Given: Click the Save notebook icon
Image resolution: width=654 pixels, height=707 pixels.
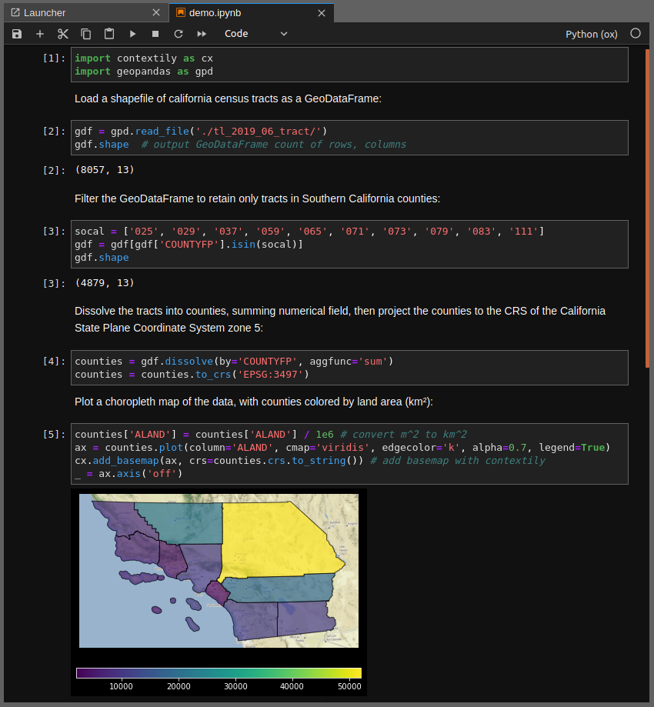Looking at the screenshot, I should pyautogui.click(x=17, y=34).
